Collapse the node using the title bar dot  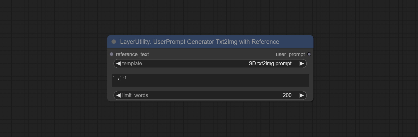pos(114,42)
